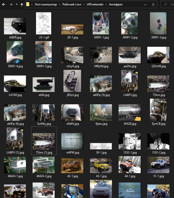Image resolution: width=174 pixels, height=198 pixels.
Task: Click file name label '23-1.gif'
Action: (44, 37)
